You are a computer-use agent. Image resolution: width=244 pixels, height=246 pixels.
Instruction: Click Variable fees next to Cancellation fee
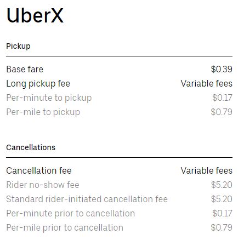point(207,170)
